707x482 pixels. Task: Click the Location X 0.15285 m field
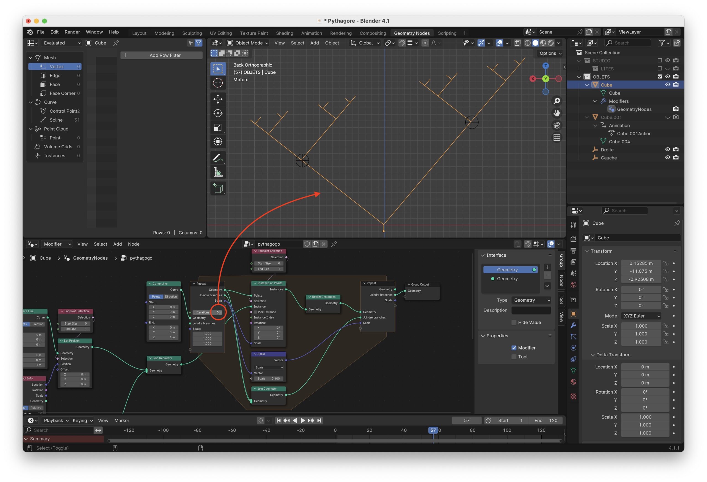(x=641, y=263)
